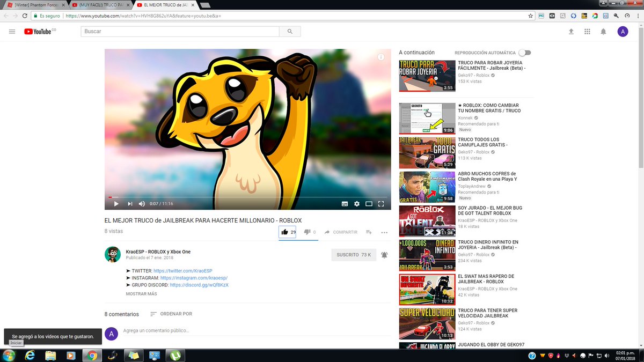Open Soy jurado Got Talent Roblox video
Screen dimensions: 644x362
[x=427, y=221]
